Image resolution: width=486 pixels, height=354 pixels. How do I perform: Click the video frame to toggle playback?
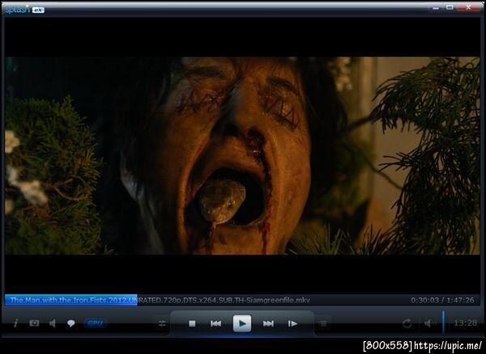[242, 155]
